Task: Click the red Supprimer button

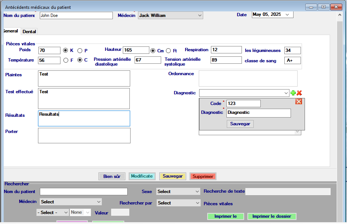Action: (203, 176)
